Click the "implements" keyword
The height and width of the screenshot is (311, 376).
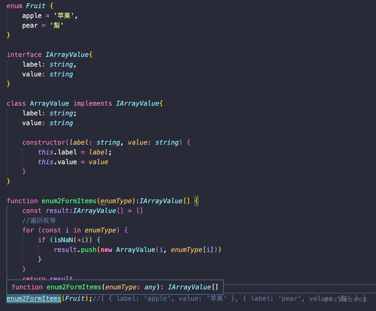[x=93, y=103]
